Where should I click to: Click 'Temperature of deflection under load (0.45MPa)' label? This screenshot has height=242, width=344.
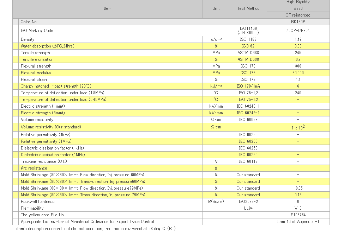click(x=64, y=100)
